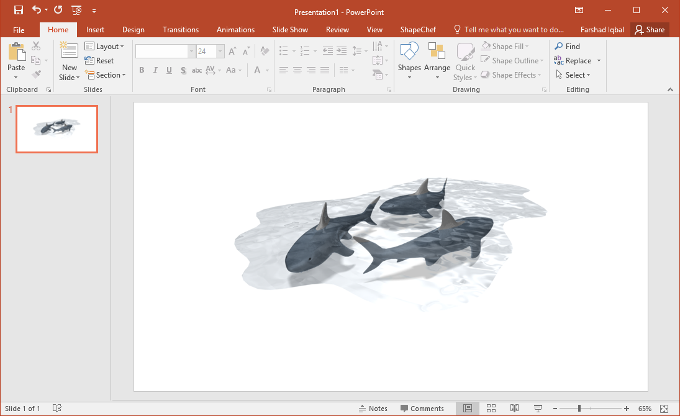Viewport: 680px width, 416px height.
Task: Expand the Layout dropdown
Action: coord(104,47)
